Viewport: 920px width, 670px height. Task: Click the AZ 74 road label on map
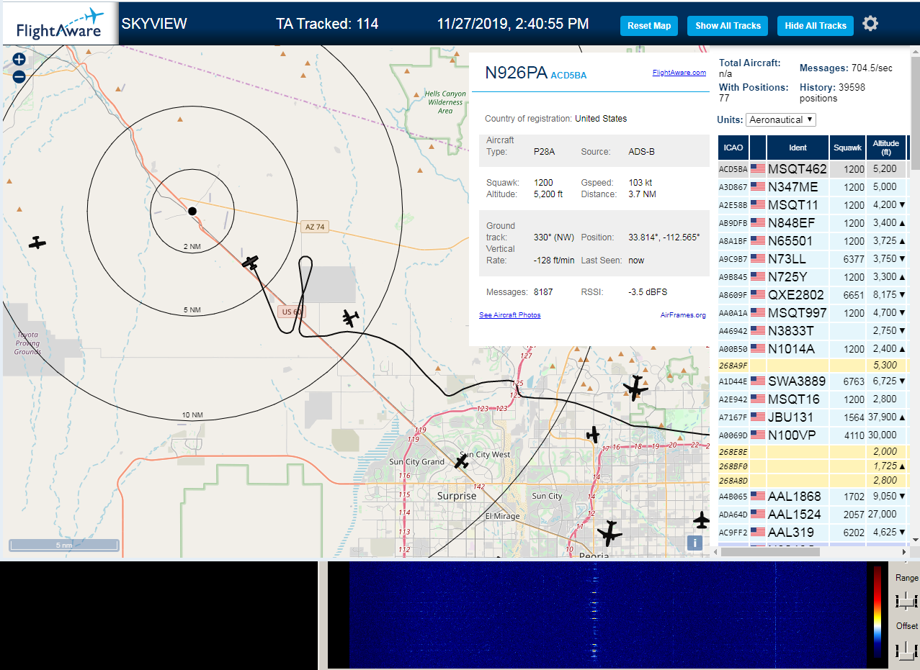315,227
